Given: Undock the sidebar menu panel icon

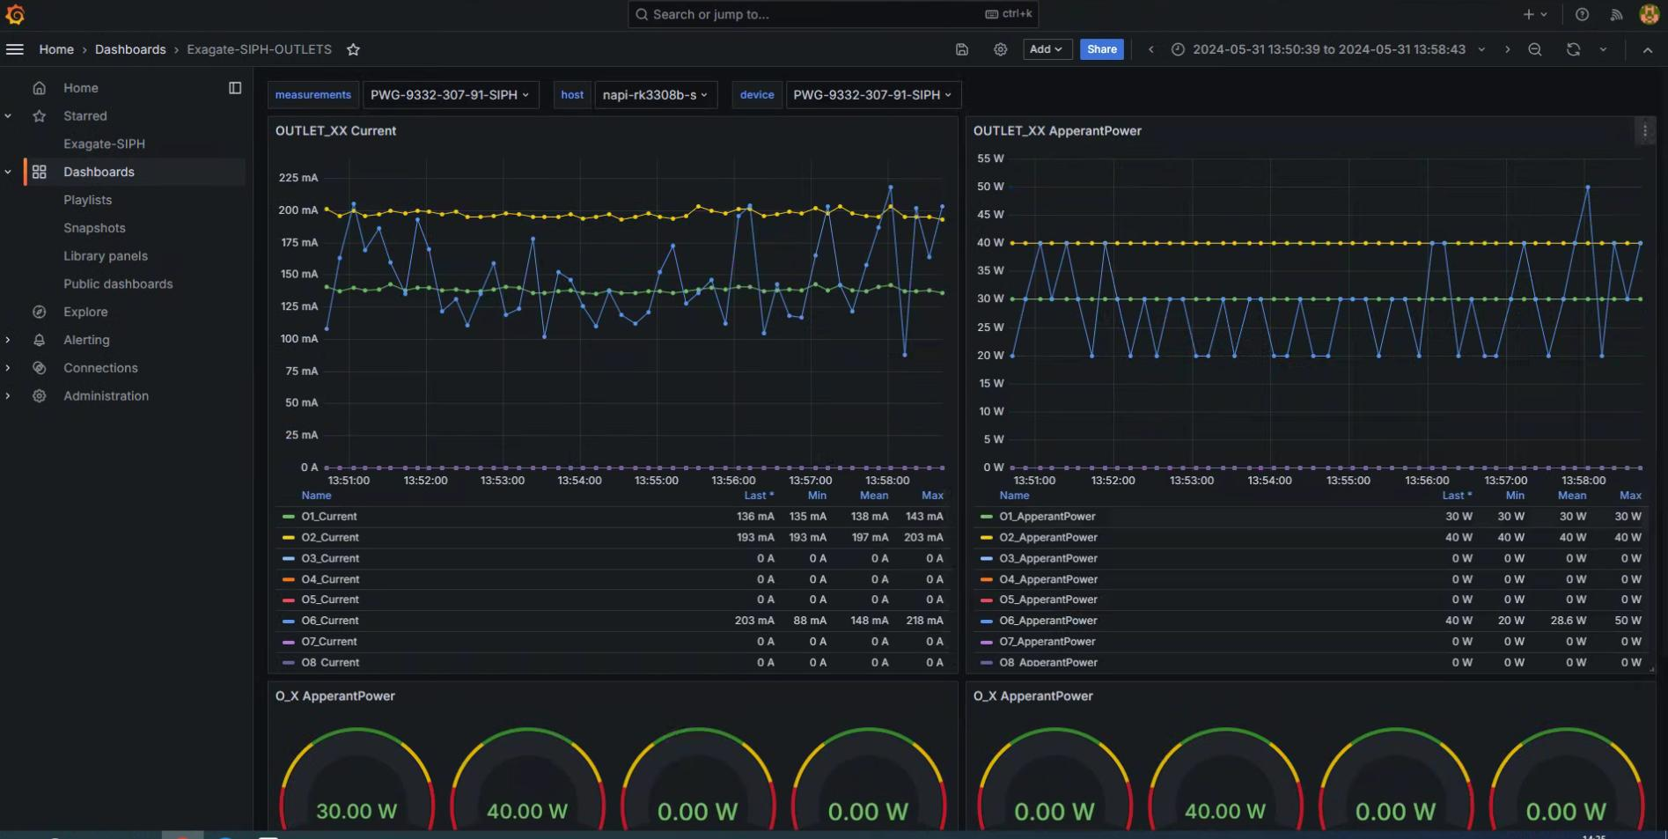Looking at the screenshot, I should coord(235,88).
